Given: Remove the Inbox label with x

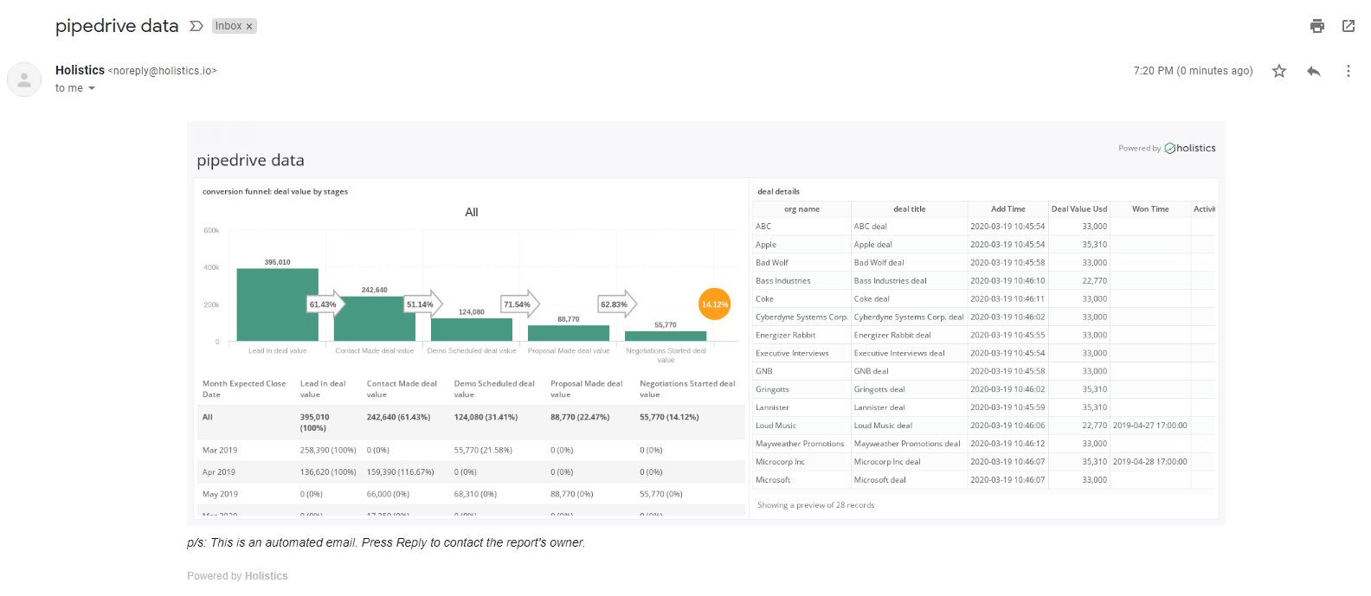Looking at the screenshot, I should pyautogui.click(x=249, y=27).
